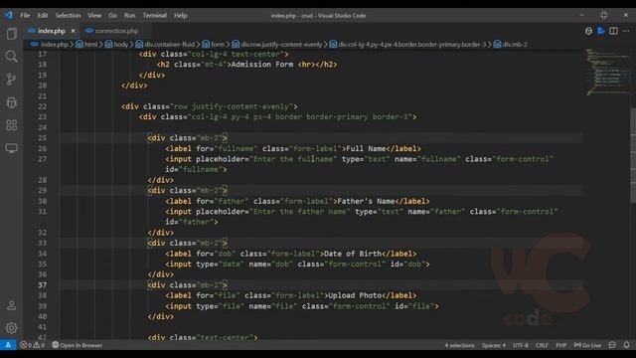Viewport: 636px width, 358px height.
Task: Close the index.php tab
Action: click(73, 31)
